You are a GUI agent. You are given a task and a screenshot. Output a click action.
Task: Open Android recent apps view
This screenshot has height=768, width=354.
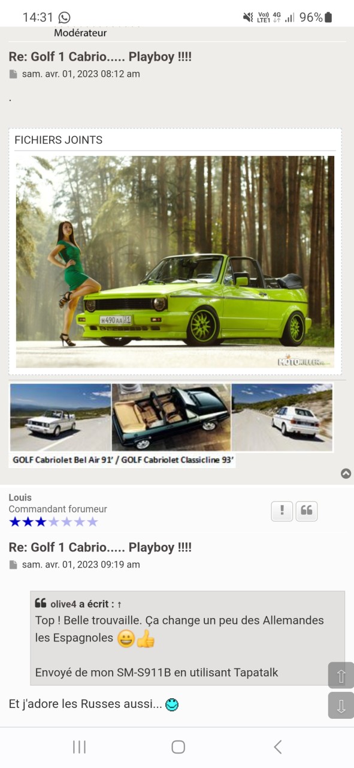pyautogui.click(x=79, y=746)
